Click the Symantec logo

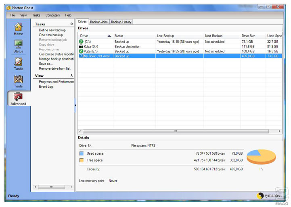[269, 195]
